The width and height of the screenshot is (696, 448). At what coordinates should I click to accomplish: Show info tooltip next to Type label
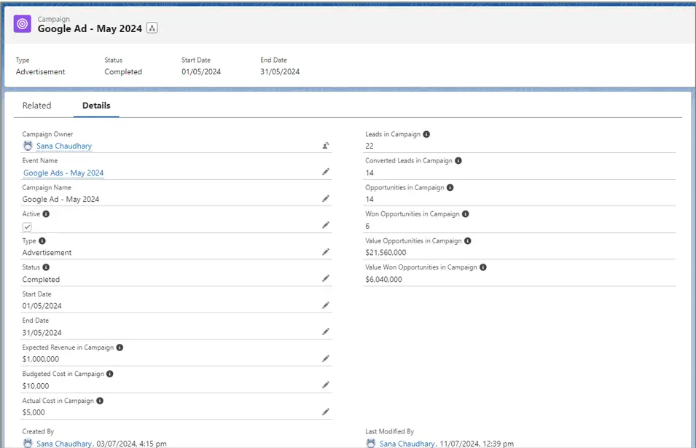pos(42,241)
